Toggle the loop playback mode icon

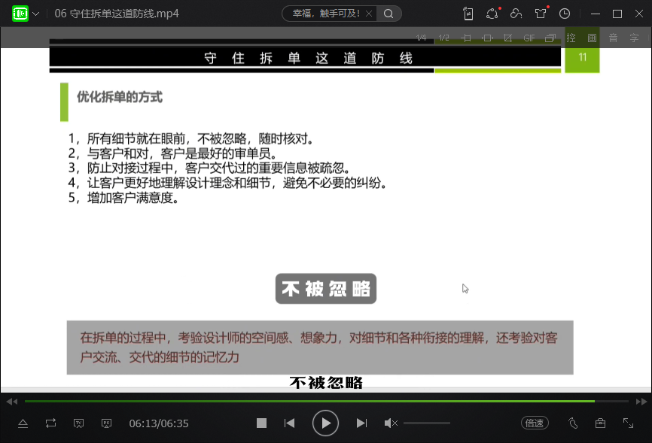pos(50,423)
